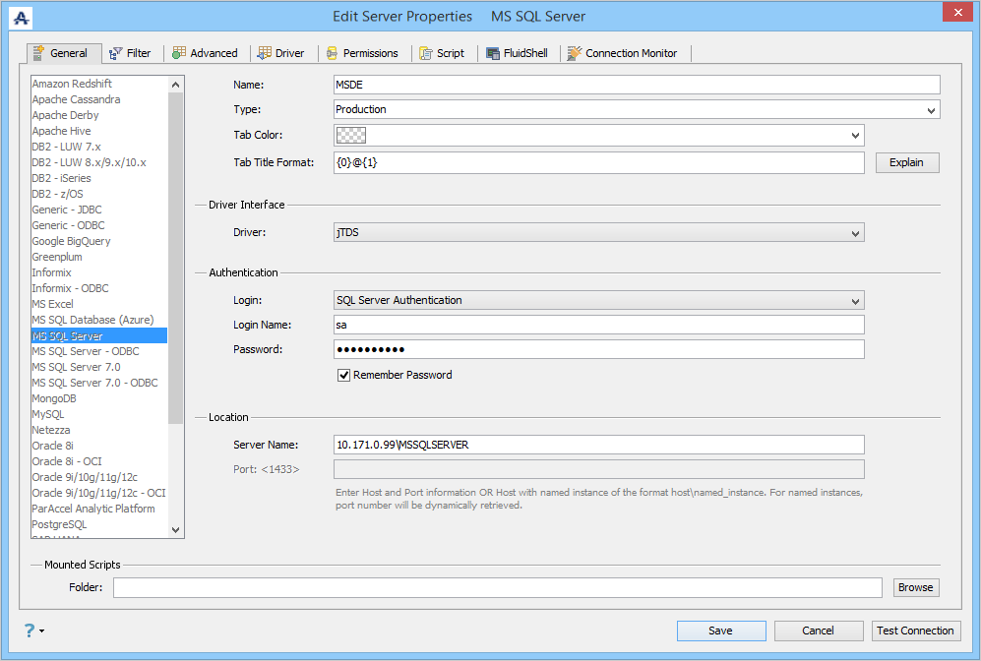The width and height of the screenshot is (981, 661).
Task: Open the help question mark icon
Action: point(29,631)
